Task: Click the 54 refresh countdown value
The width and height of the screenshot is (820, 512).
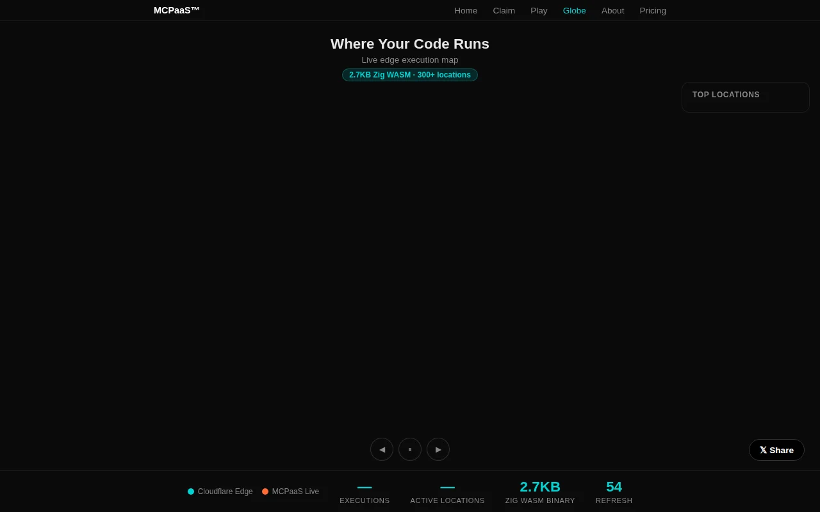Action: [614, 487]
